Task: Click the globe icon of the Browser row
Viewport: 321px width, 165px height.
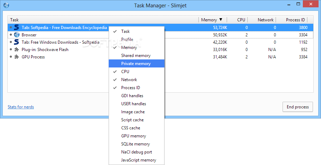Action: point(16,35)
